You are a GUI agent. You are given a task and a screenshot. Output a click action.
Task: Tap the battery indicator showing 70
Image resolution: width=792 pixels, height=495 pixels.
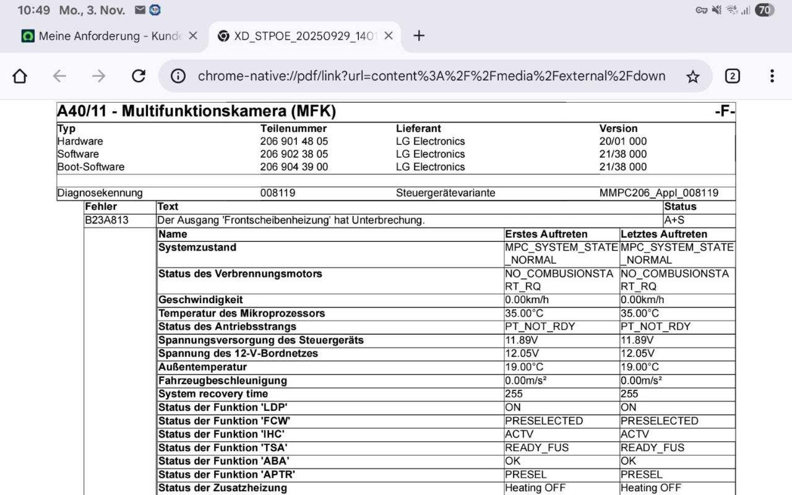click(764, 10)
